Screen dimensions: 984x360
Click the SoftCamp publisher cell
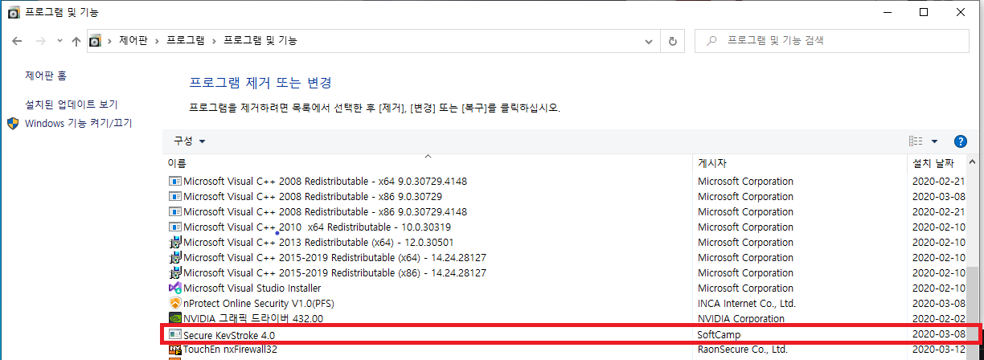719,333
